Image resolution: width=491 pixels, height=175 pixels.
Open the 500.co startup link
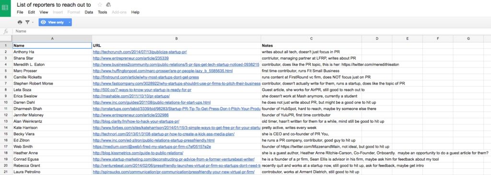pyautogui.click(x=142, y=90)
